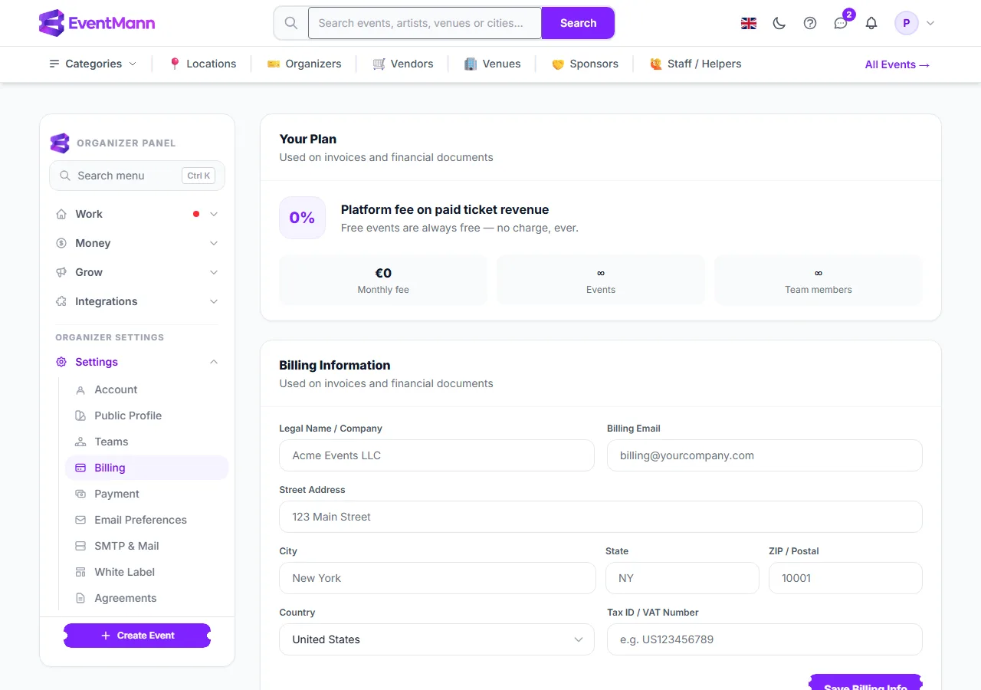Click the purple Search button
981x690 pixels.
(578, 23)
